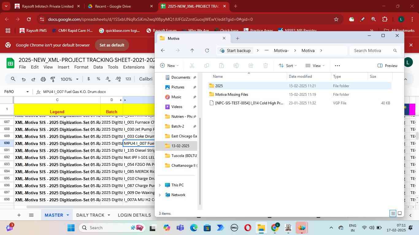Expand the Network tree node
The image size is (419, 235).
tap(160, 195)
